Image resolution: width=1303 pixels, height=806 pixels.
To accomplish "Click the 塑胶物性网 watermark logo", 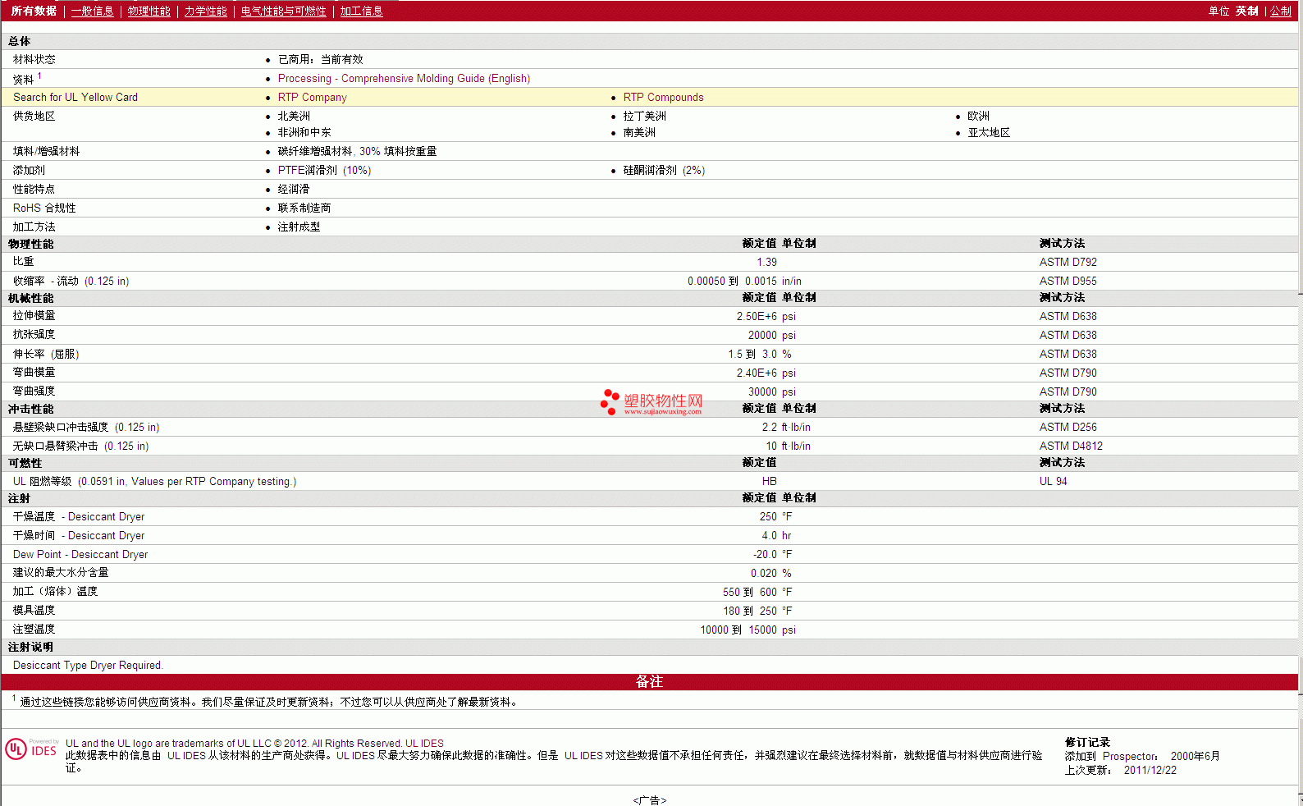I will pos(652,402).
